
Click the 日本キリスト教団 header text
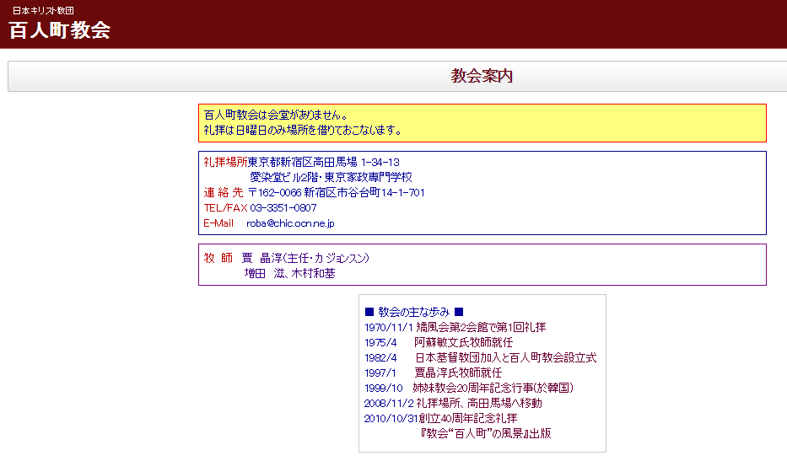[x=43, y=10]
